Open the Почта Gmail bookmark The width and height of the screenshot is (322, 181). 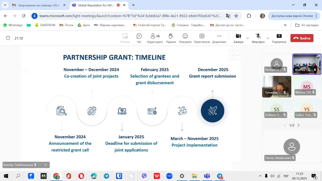66,25
